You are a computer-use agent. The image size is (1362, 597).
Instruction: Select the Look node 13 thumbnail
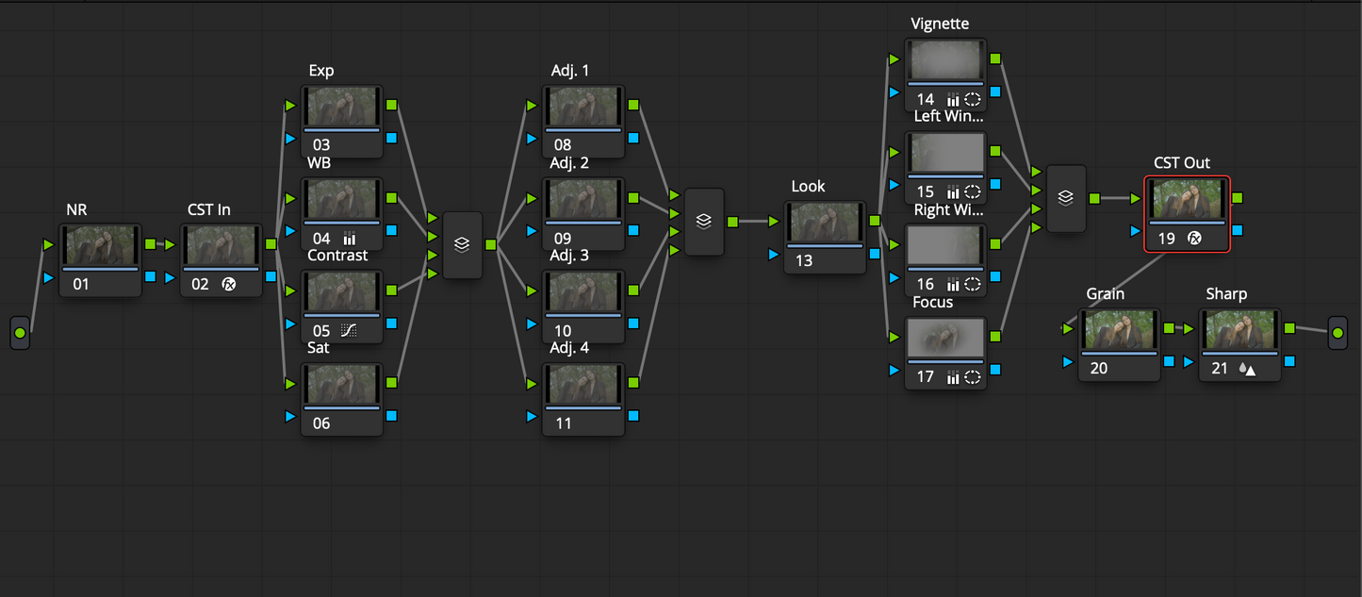tap(825, 221)
